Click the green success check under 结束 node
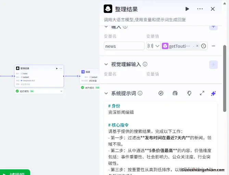 pyautogui.click(x=82, y=87)
